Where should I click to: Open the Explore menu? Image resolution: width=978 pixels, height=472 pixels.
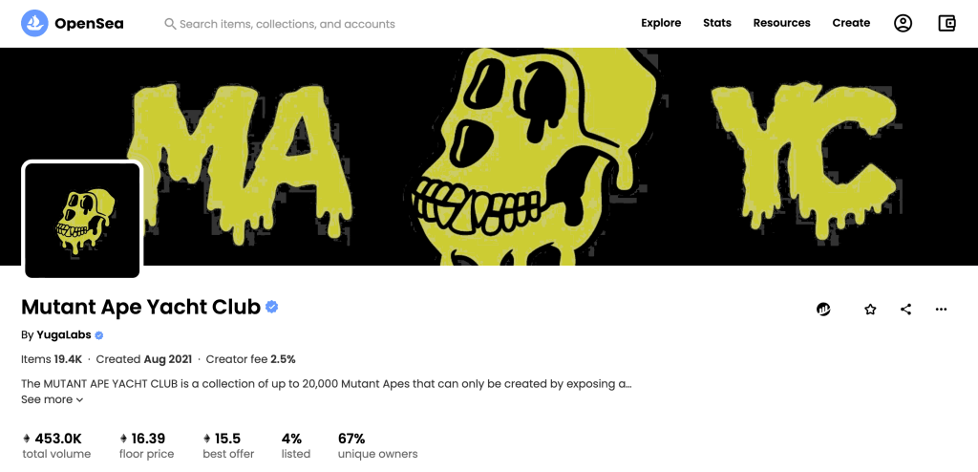coord(661,23)
